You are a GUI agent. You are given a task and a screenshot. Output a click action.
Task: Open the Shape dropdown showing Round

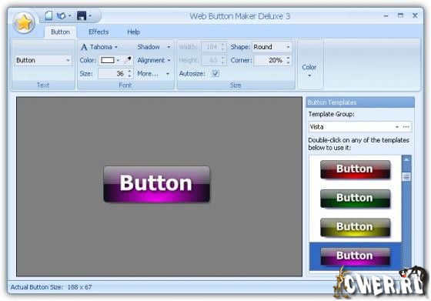click(x=272, y=47)
